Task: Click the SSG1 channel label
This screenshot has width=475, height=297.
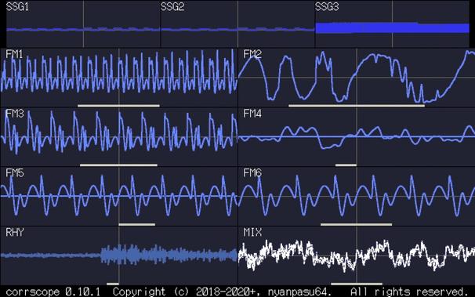Action: 17,7
